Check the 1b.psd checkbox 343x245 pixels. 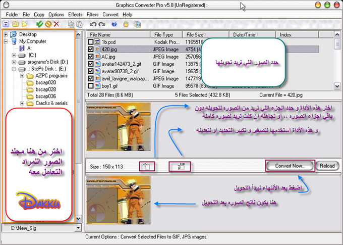91,42
